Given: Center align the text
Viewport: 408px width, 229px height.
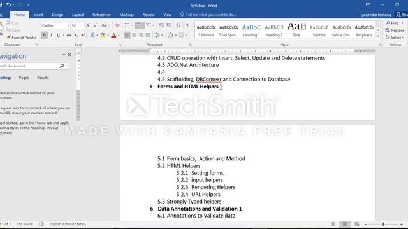Looking at the screenshot, I should pos(134,35).
